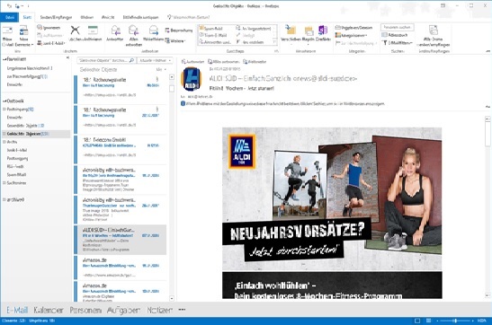
Task: Click the Antworten reply ribbon icon
Action: (115, 33)
